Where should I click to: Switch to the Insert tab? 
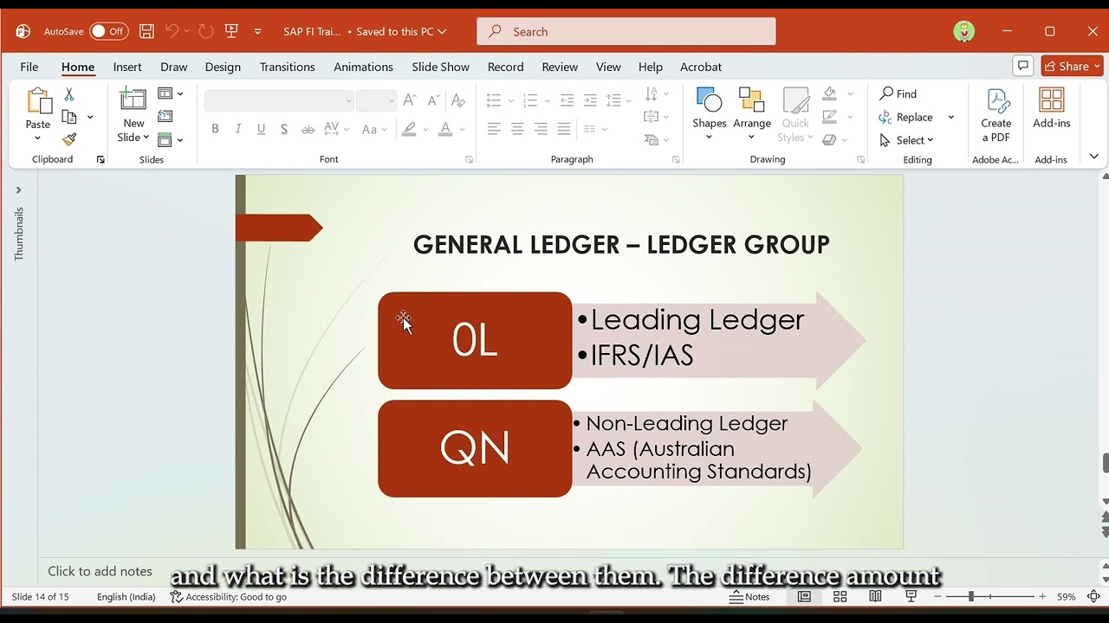127,67
